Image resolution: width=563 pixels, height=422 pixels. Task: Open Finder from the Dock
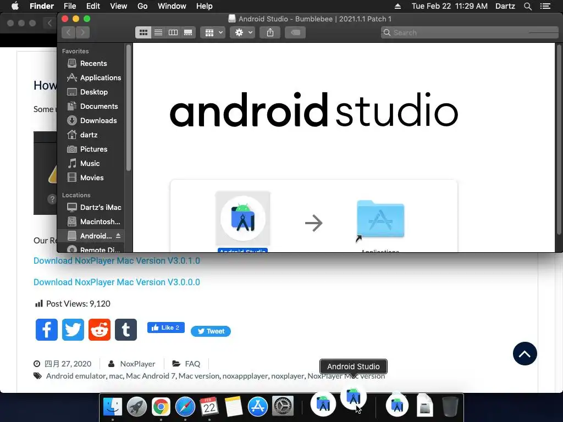[x=112, y=407]
